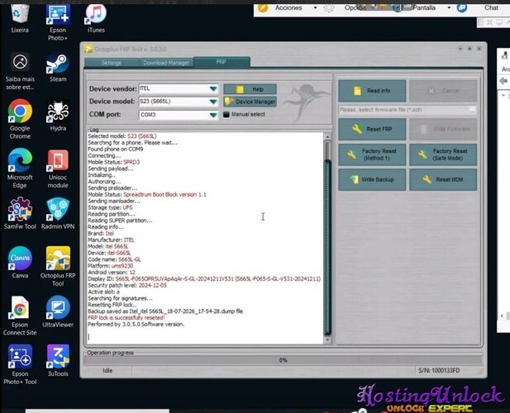Screen dimensions: 510x413
Task: Click 'FRP lock is successfully reseted!' log line
Action: 126,318
